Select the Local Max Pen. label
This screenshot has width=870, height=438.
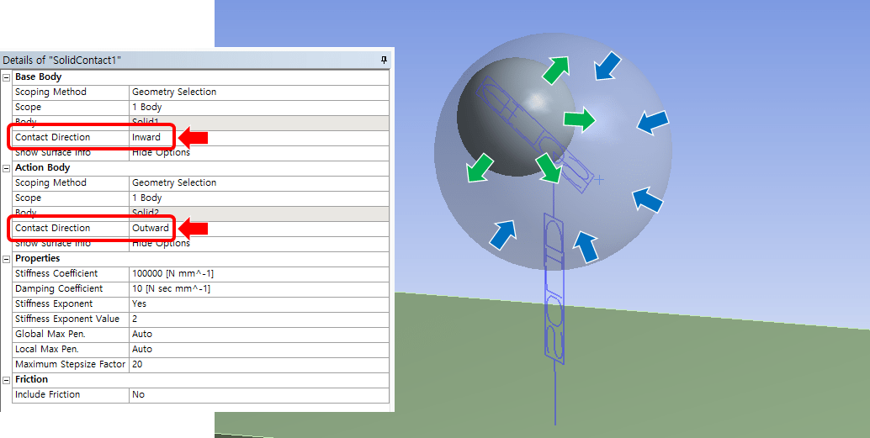point(46,349)
